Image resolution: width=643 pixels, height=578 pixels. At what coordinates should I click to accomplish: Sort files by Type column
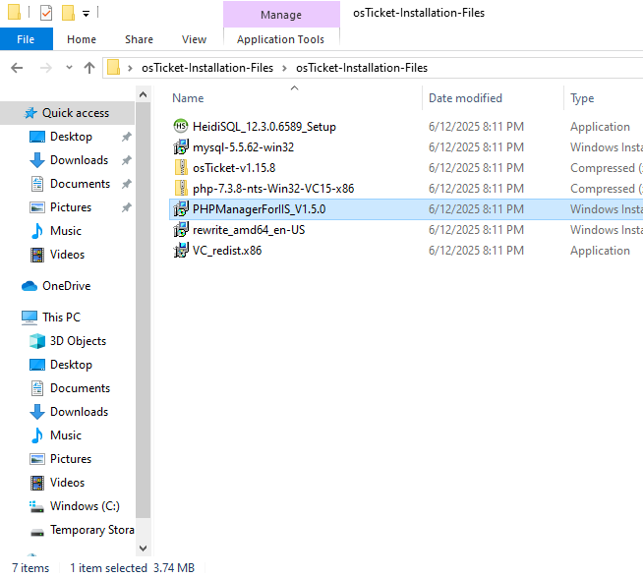tap(582, 98)
